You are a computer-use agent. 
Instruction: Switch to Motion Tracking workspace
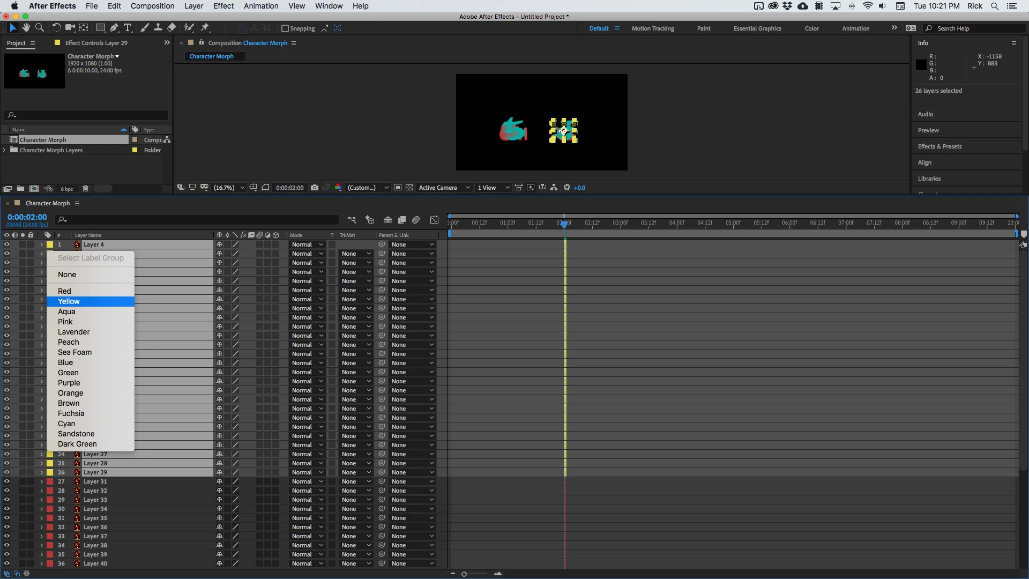point(652,28)
